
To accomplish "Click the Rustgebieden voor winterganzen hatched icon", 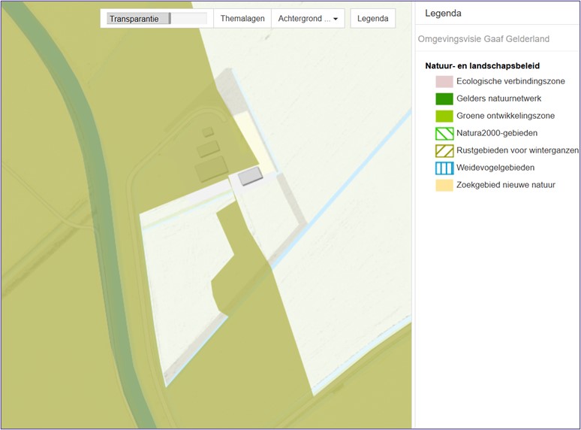I will coord(444,150).
